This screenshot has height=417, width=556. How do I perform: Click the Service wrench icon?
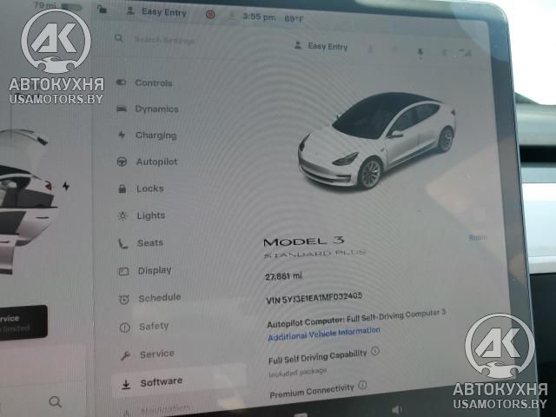coord(125,355)
